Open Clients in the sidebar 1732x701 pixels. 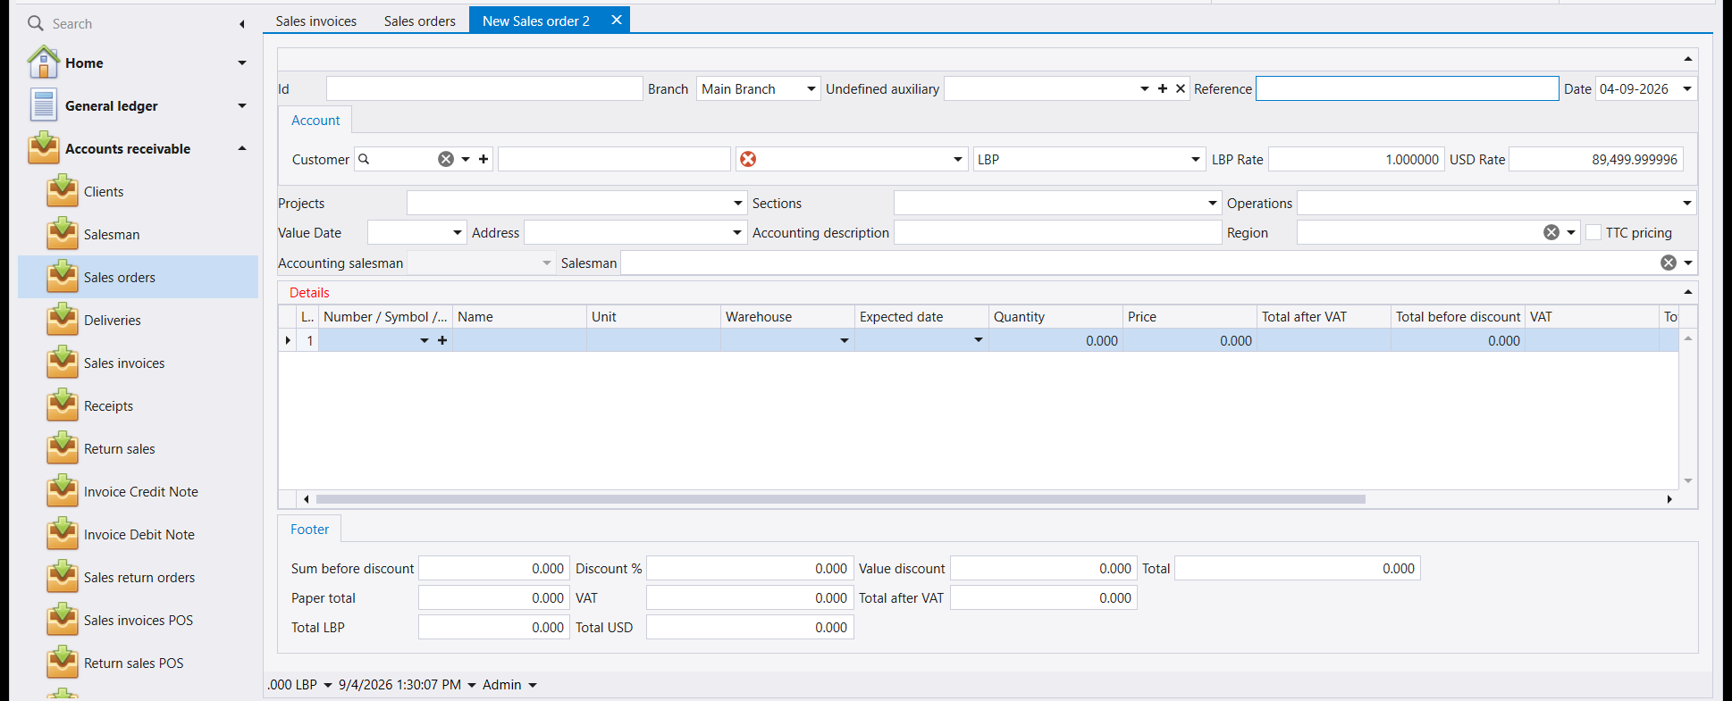[104, 191]
